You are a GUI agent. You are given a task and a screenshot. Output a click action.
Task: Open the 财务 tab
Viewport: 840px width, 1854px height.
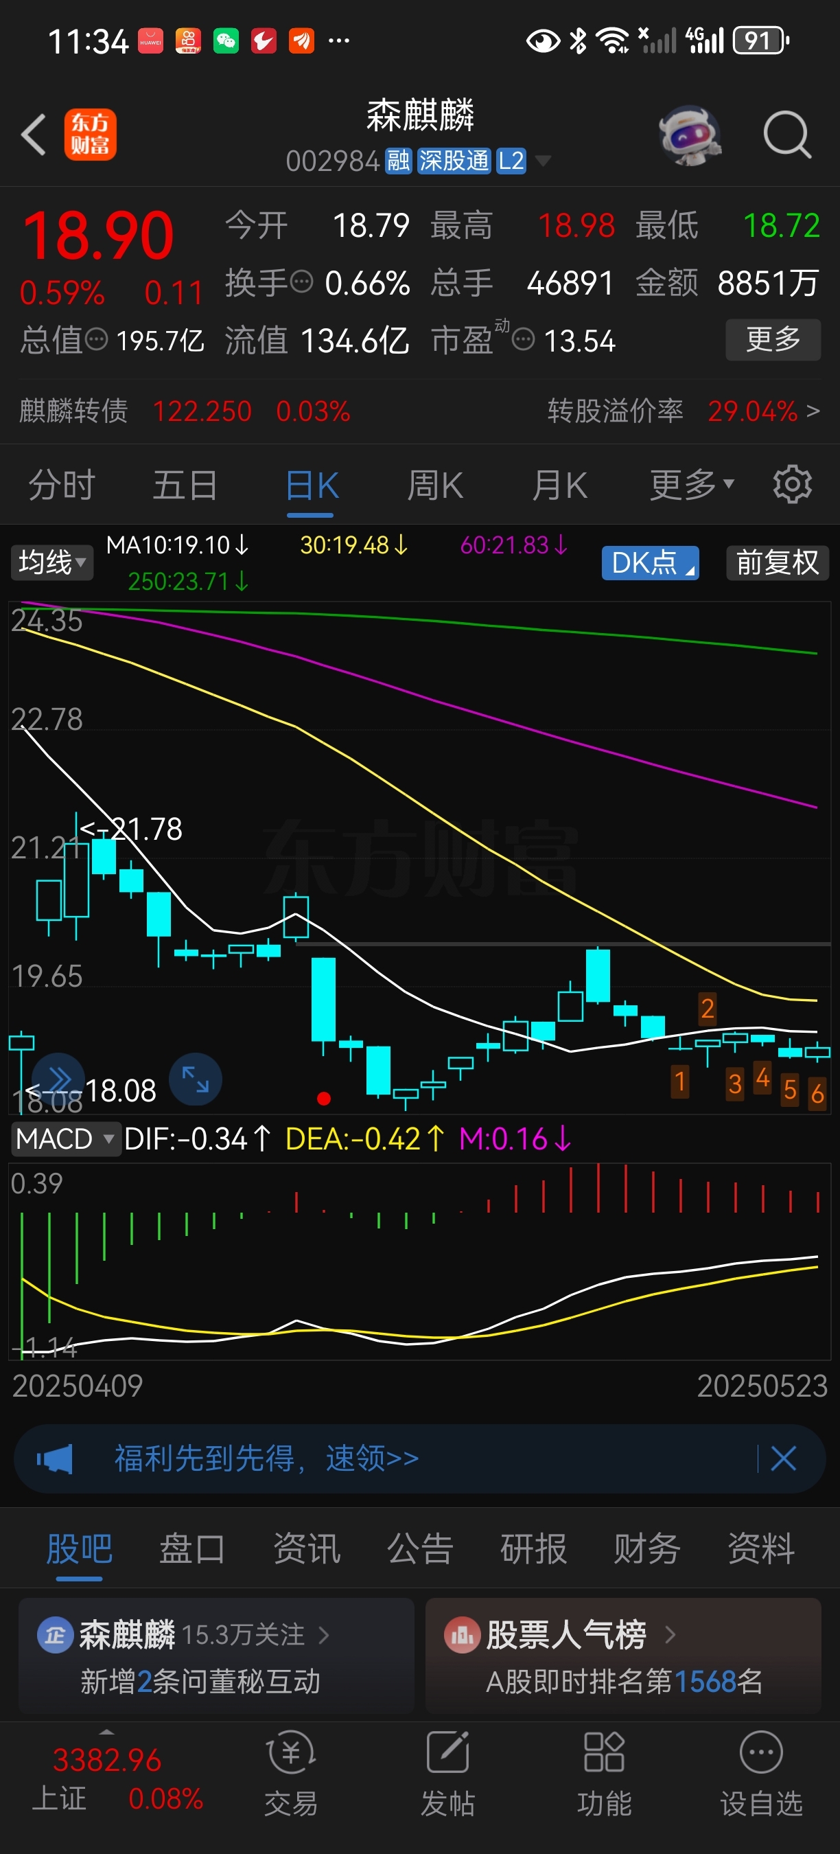pos(647,1549)
